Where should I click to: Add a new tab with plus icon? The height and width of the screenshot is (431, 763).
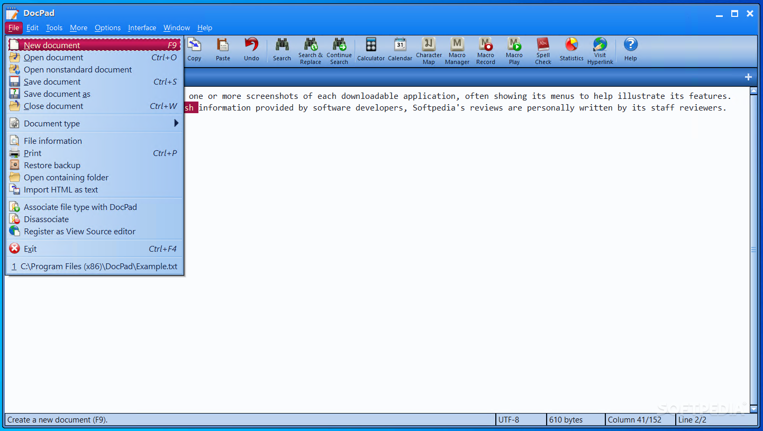[748, 77]
